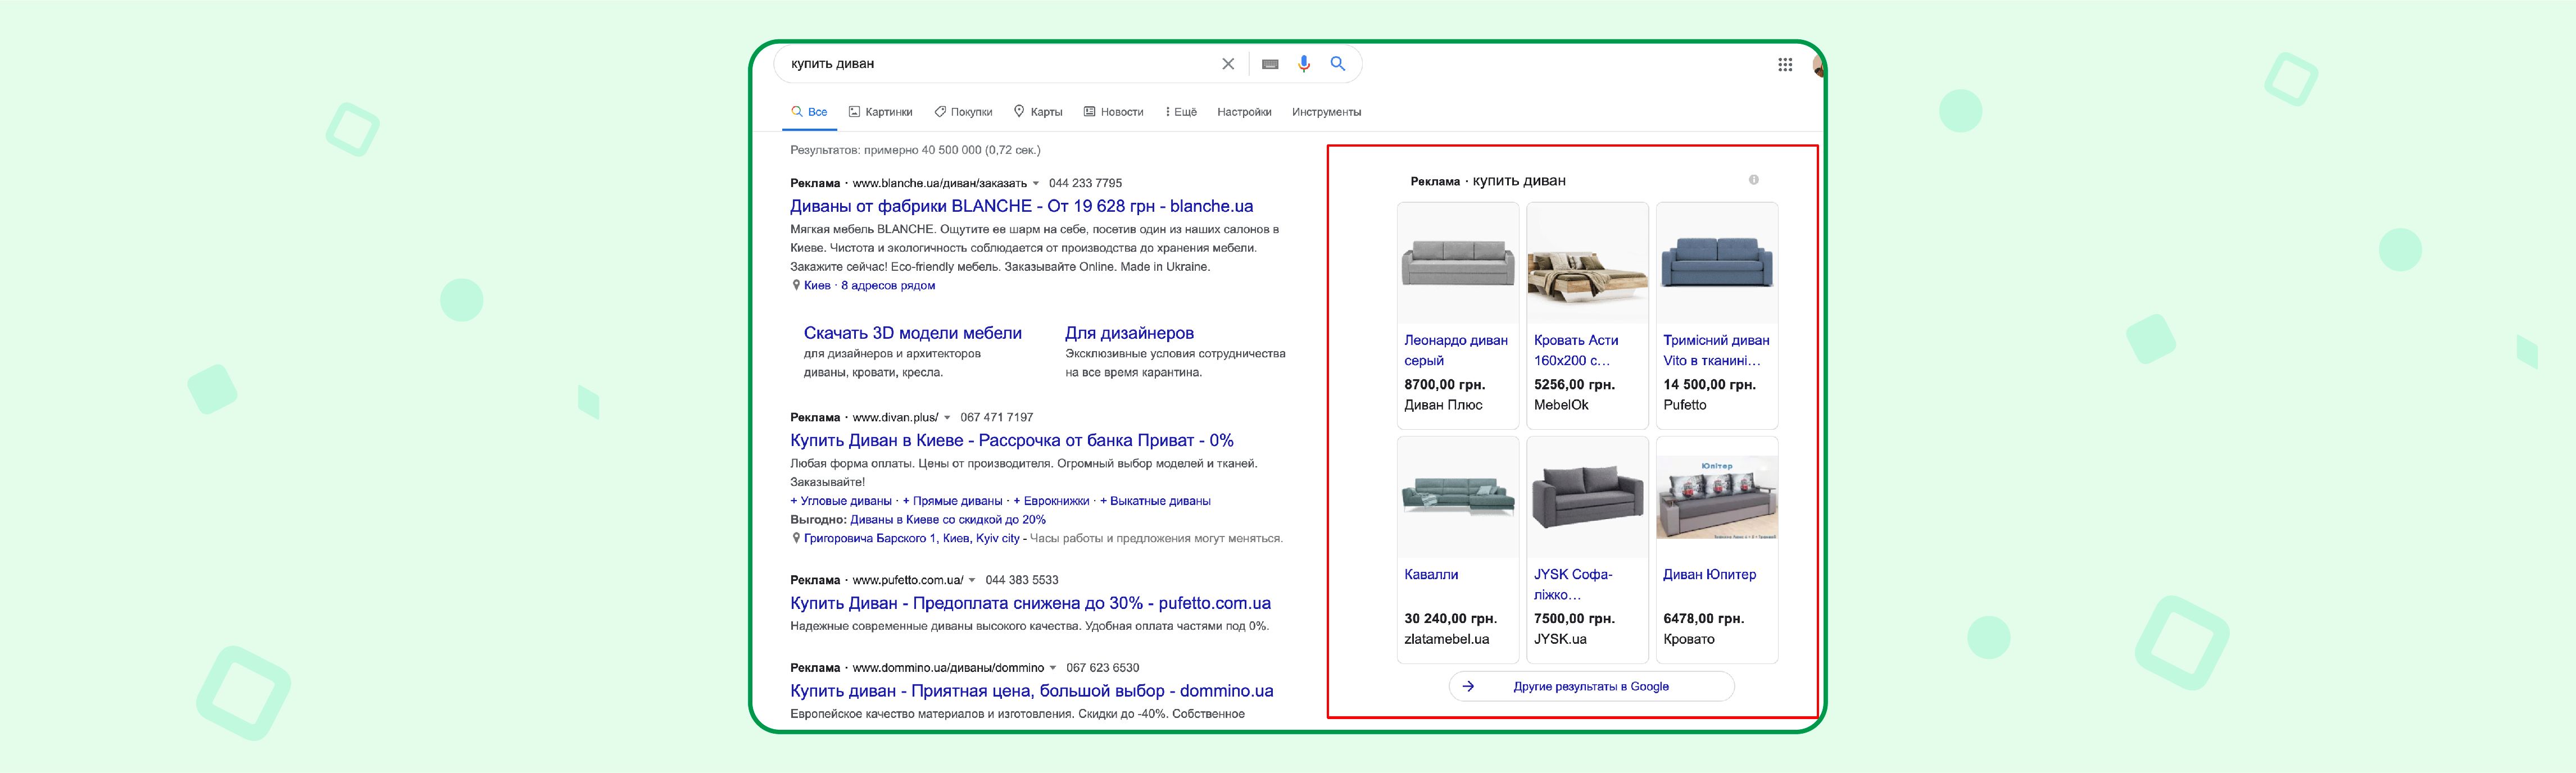Click the phone number 067 471 7197
Image resolution: width=2576 pixels, height=773 pixels.
[996, 418]
